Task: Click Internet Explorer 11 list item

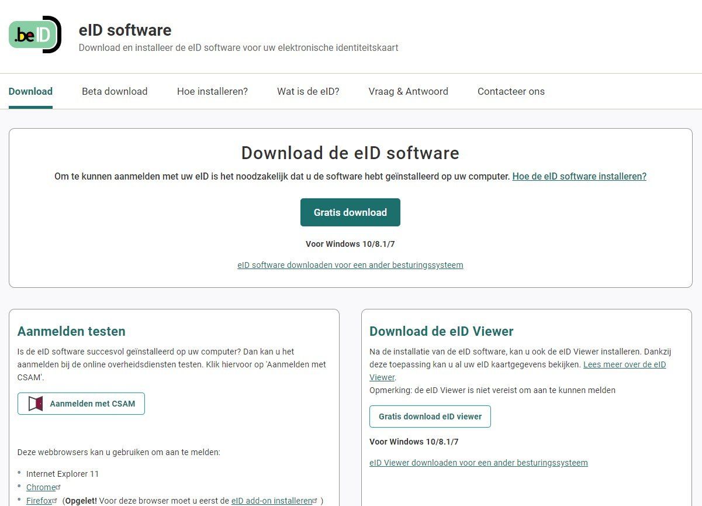Action: pos(63,474)
